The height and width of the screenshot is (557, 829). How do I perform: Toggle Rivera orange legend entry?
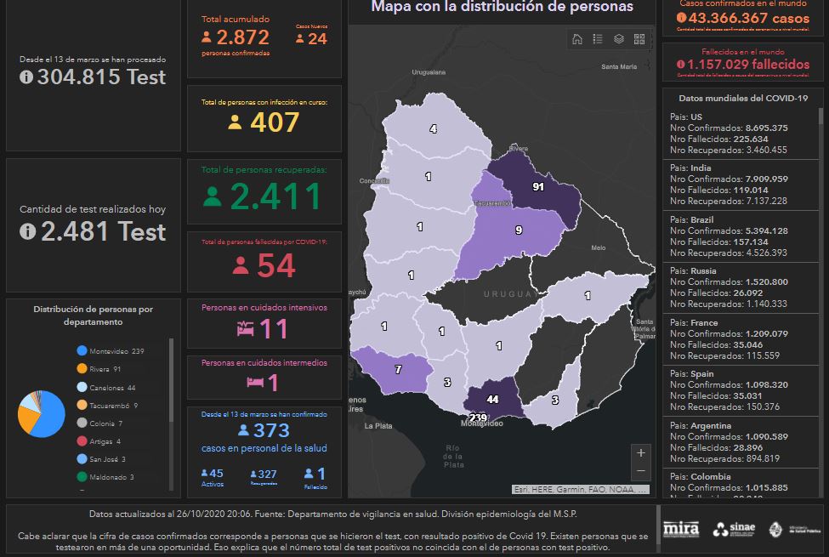point(99,369)
